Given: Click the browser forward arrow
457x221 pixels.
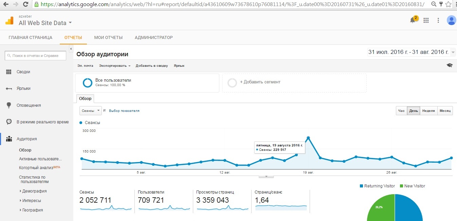Looking at the screenshot, I should [16, 4].
